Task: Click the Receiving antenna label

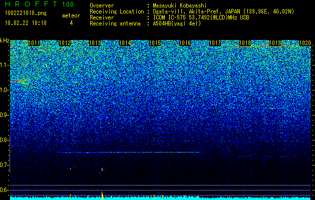Action: 115,23
